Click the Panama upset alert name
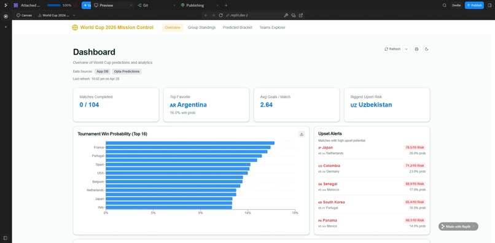Image resolution: width=495 pixels, height=243 pixels. (x=330, y=220)
